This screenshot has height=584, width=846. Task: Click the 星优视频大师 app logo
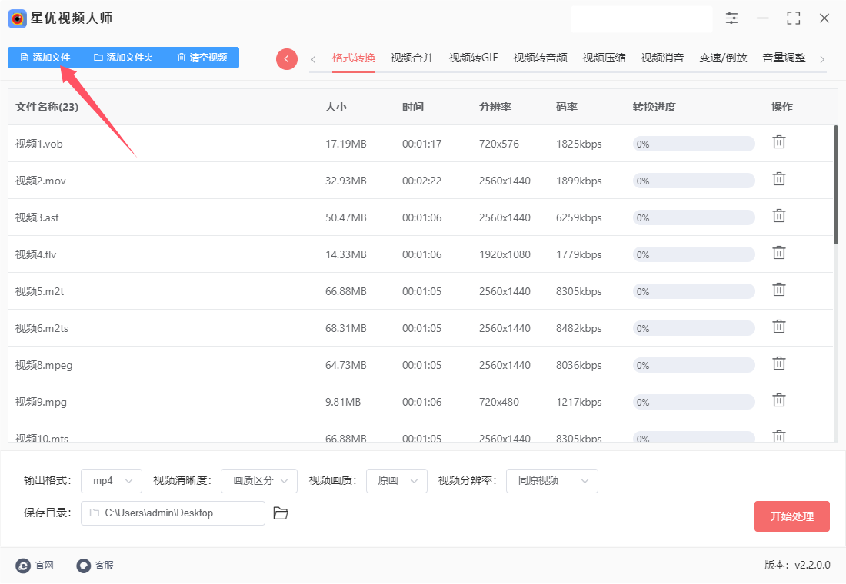pyautogui.click(x=17, y=19)
